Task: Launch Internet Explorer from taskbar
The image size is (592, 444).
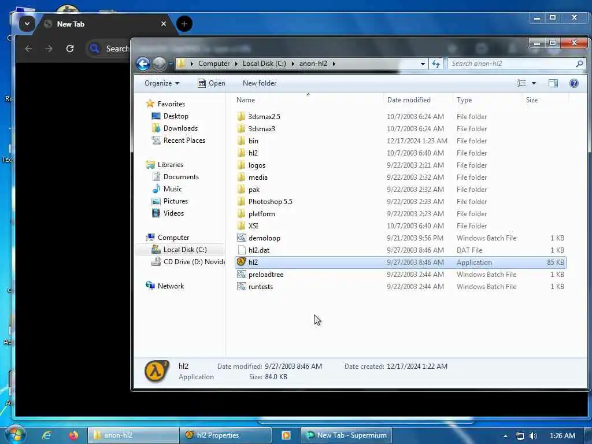Action: click(x=46, y=435)
